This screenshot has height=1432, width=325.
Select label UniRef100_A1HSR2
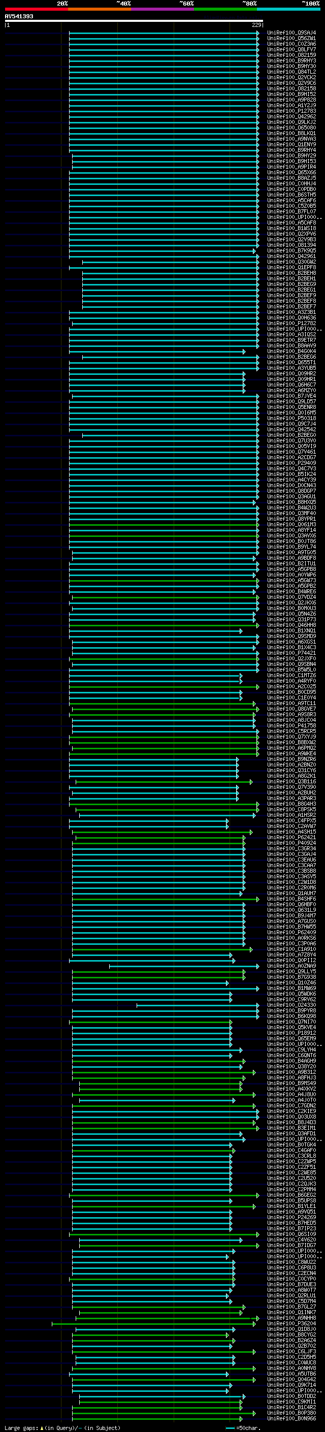click(x=291, y=815)
